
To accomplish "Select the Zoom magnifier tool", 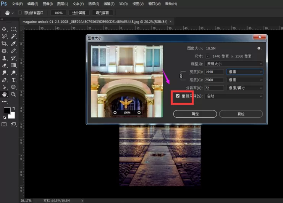I will [x=13, y=94].
